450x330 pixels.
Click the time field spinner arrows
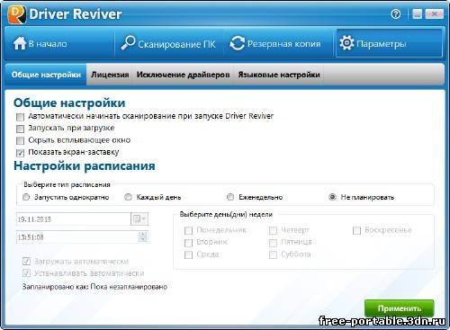click(143, 236)
